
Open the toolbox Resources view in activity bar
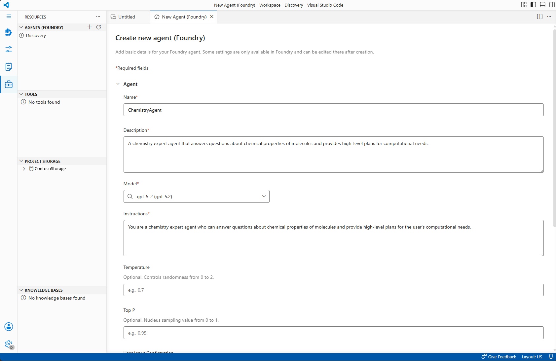coord(9,85)
